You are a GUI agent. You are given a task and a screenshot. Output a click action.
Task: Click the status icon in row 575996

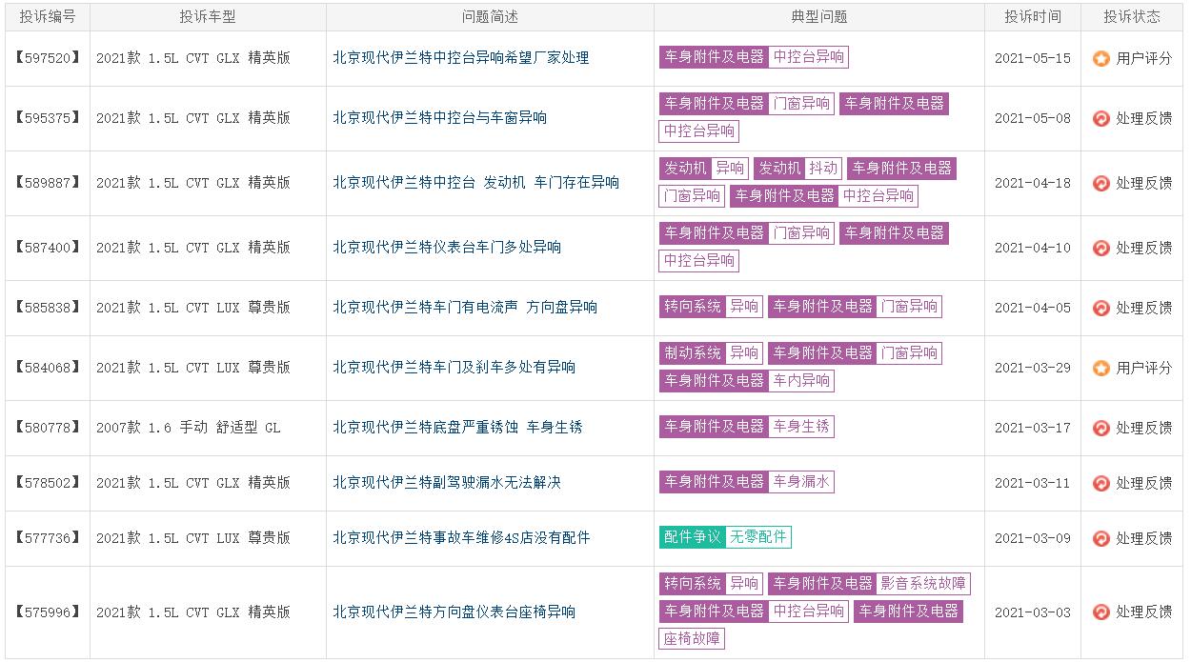[x=1100, y=612]
